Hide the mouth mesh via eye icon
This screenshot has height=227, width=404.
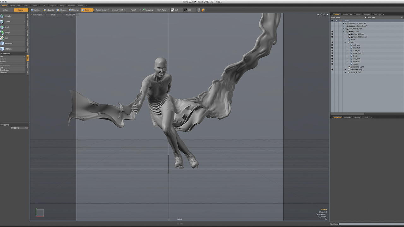click(x=332, y=64)
